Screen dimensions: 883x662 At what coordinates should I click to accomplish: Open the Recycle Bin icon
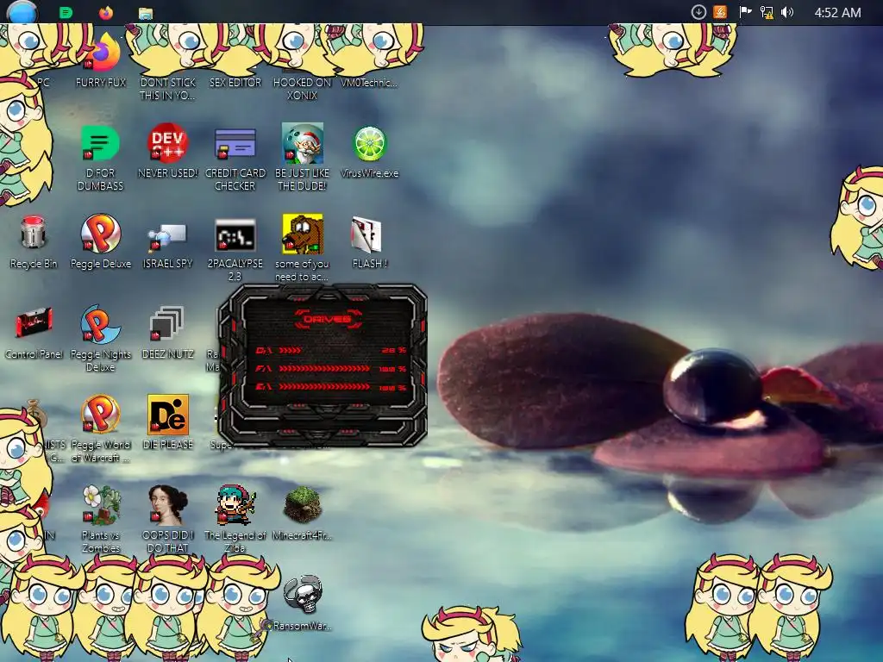34,233
